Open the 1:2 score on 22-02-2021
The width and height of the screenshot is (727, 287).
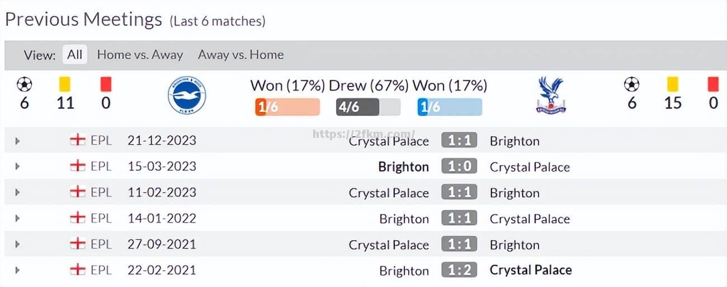tap(459, 270)
